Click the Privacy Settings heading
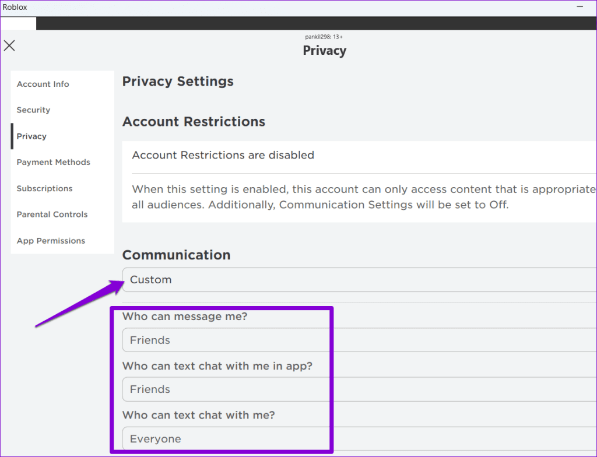 coord(177,81)
